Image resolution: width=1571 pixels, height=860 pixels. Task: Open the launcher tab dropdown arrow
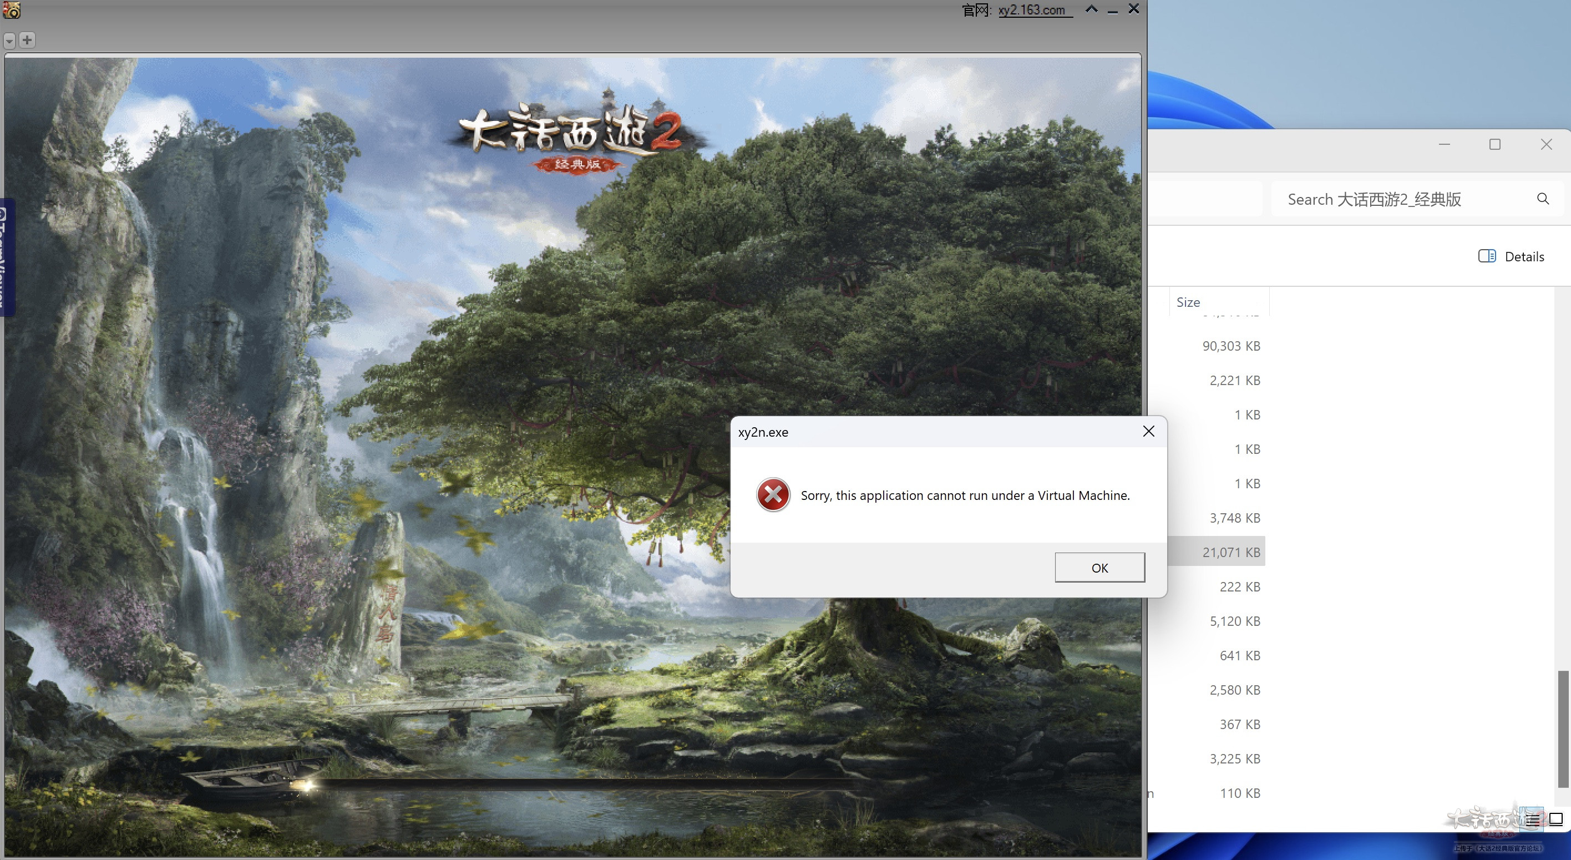pos(9,41)
